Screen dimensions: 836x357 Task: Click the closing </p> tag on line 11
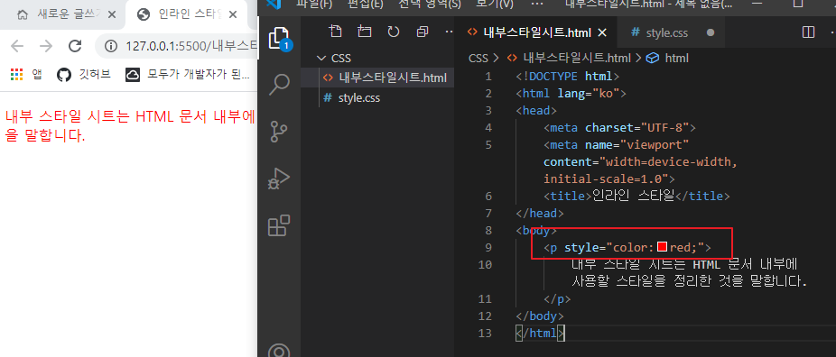[x=557, y=299]
